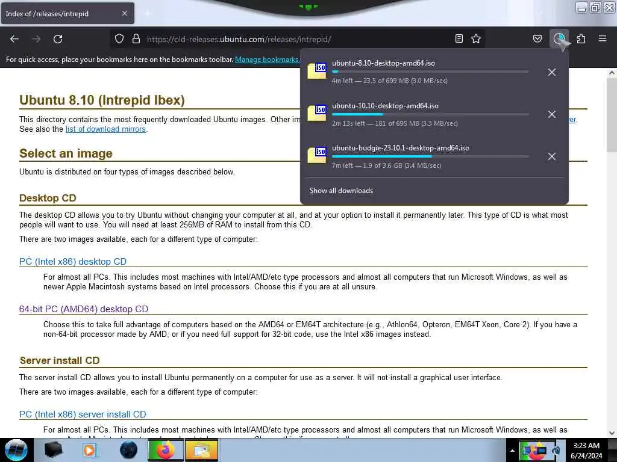Image resolution: width=617 pixels, height=462 pixels.
Task: Open a new tab with plus button
Action: 148,13
